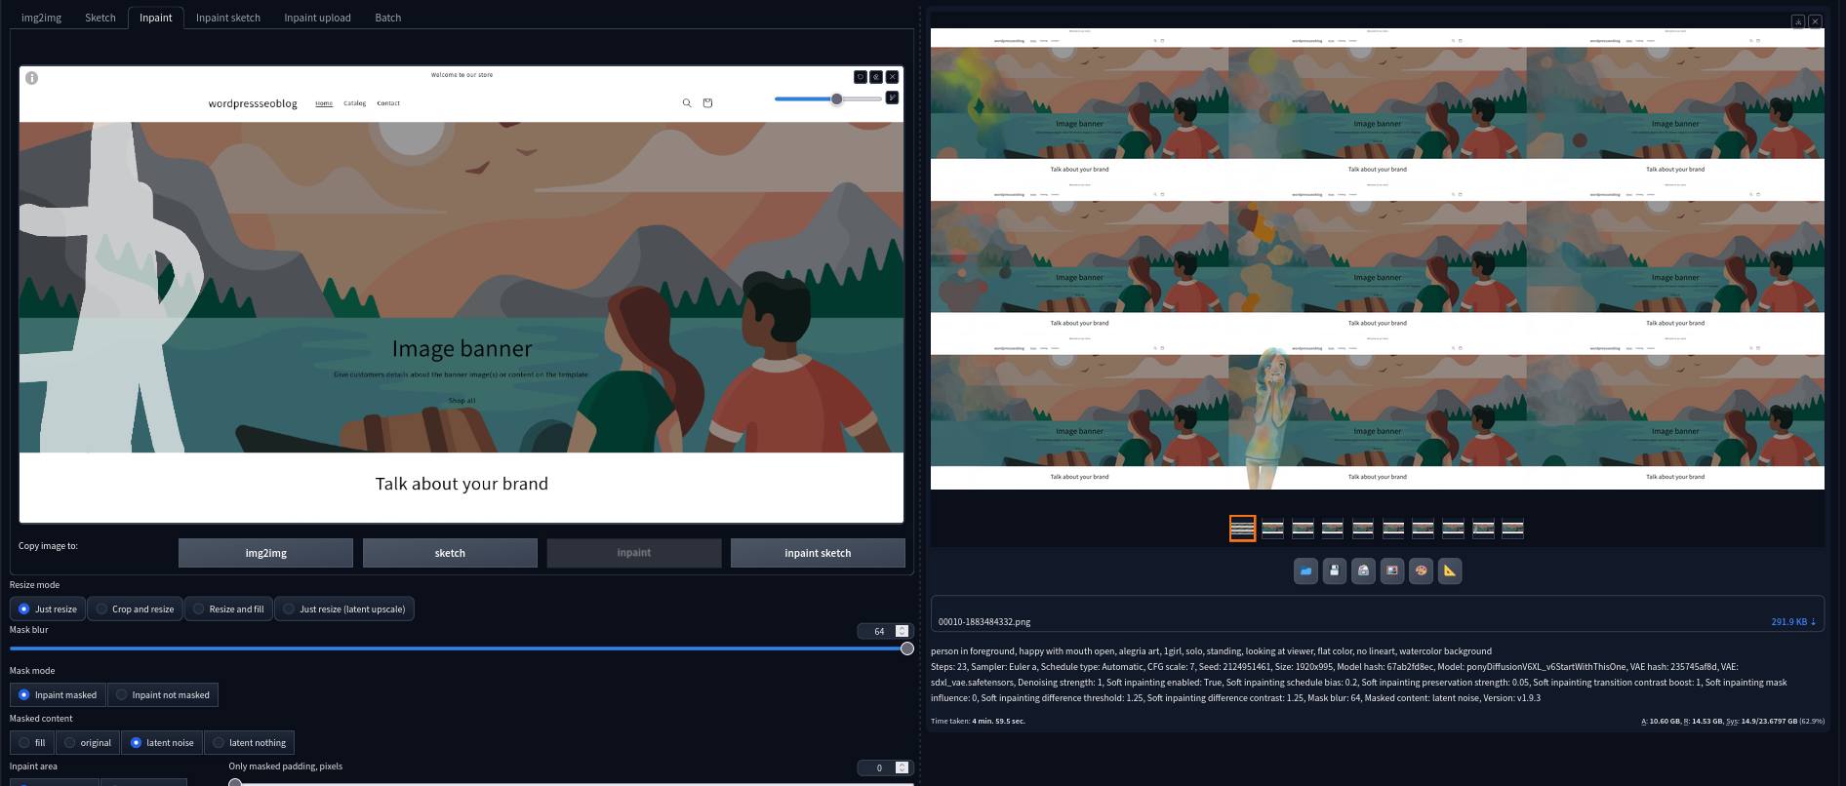Image resolution: width=1846 pixels, height=786 pixels.
Task: Open the Batch tab
Action: 387,18
